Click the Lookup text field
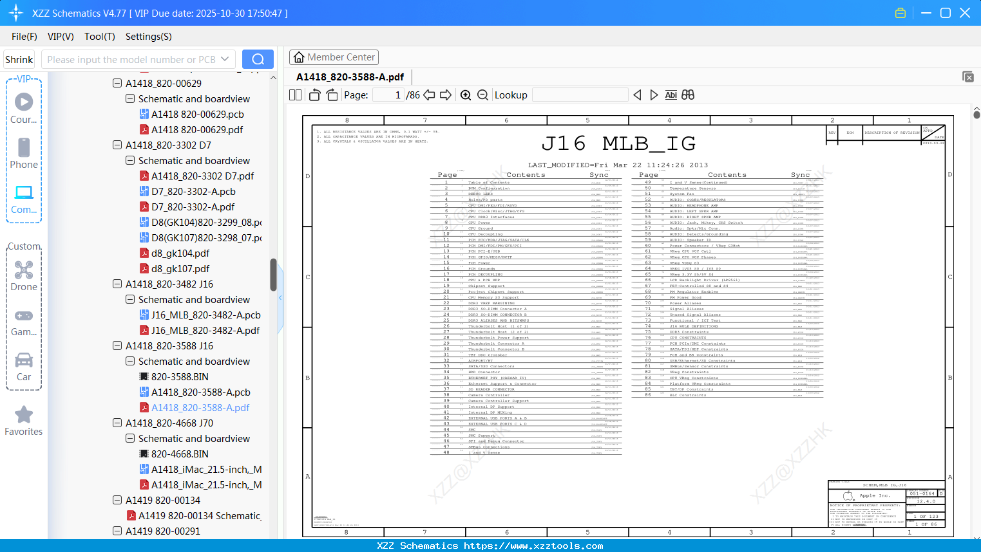The width and height of the screenshot is (981, 552). [580, 95]
